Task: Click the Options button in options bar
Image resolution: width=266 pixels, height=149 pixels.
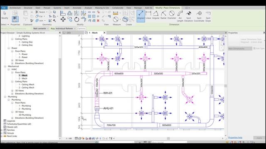Action: coord(81,29)
